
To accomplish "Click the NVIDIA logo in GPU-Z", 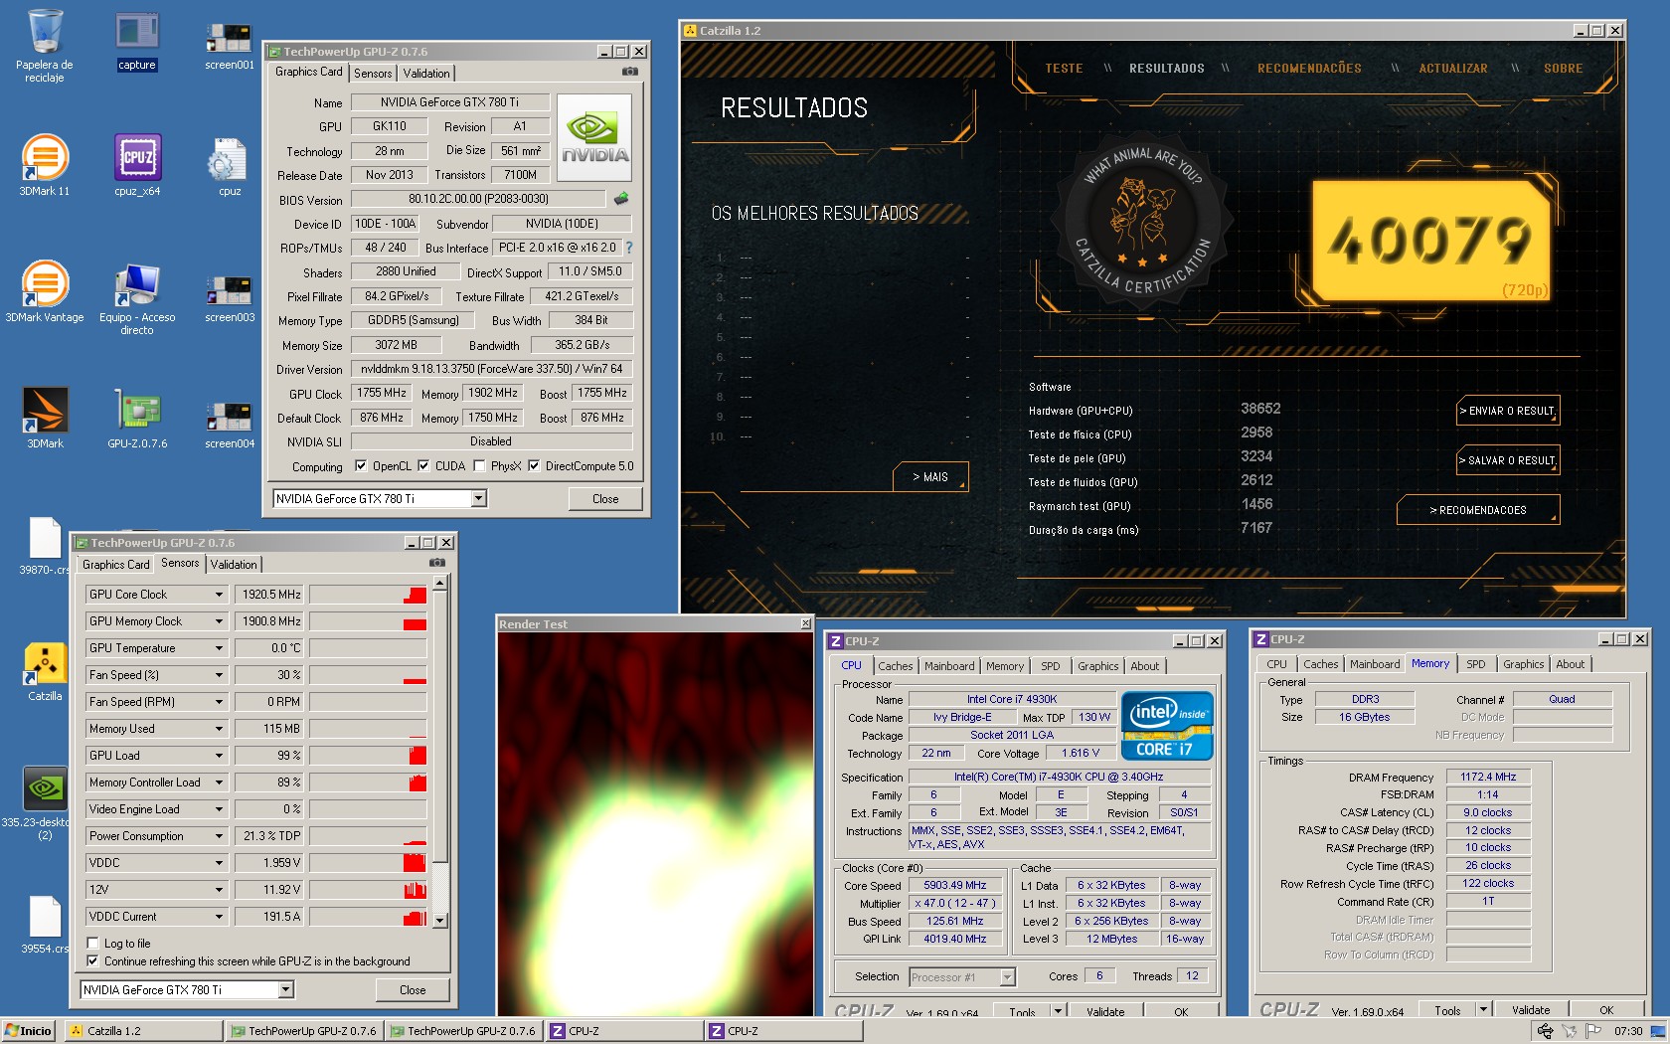I will [594, 137].
